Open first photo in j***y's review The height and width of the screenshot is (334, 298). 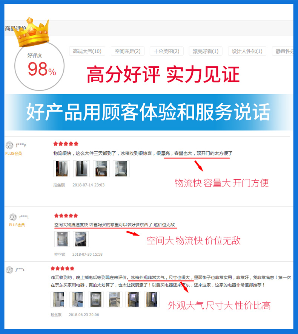[x=61, y=169]
